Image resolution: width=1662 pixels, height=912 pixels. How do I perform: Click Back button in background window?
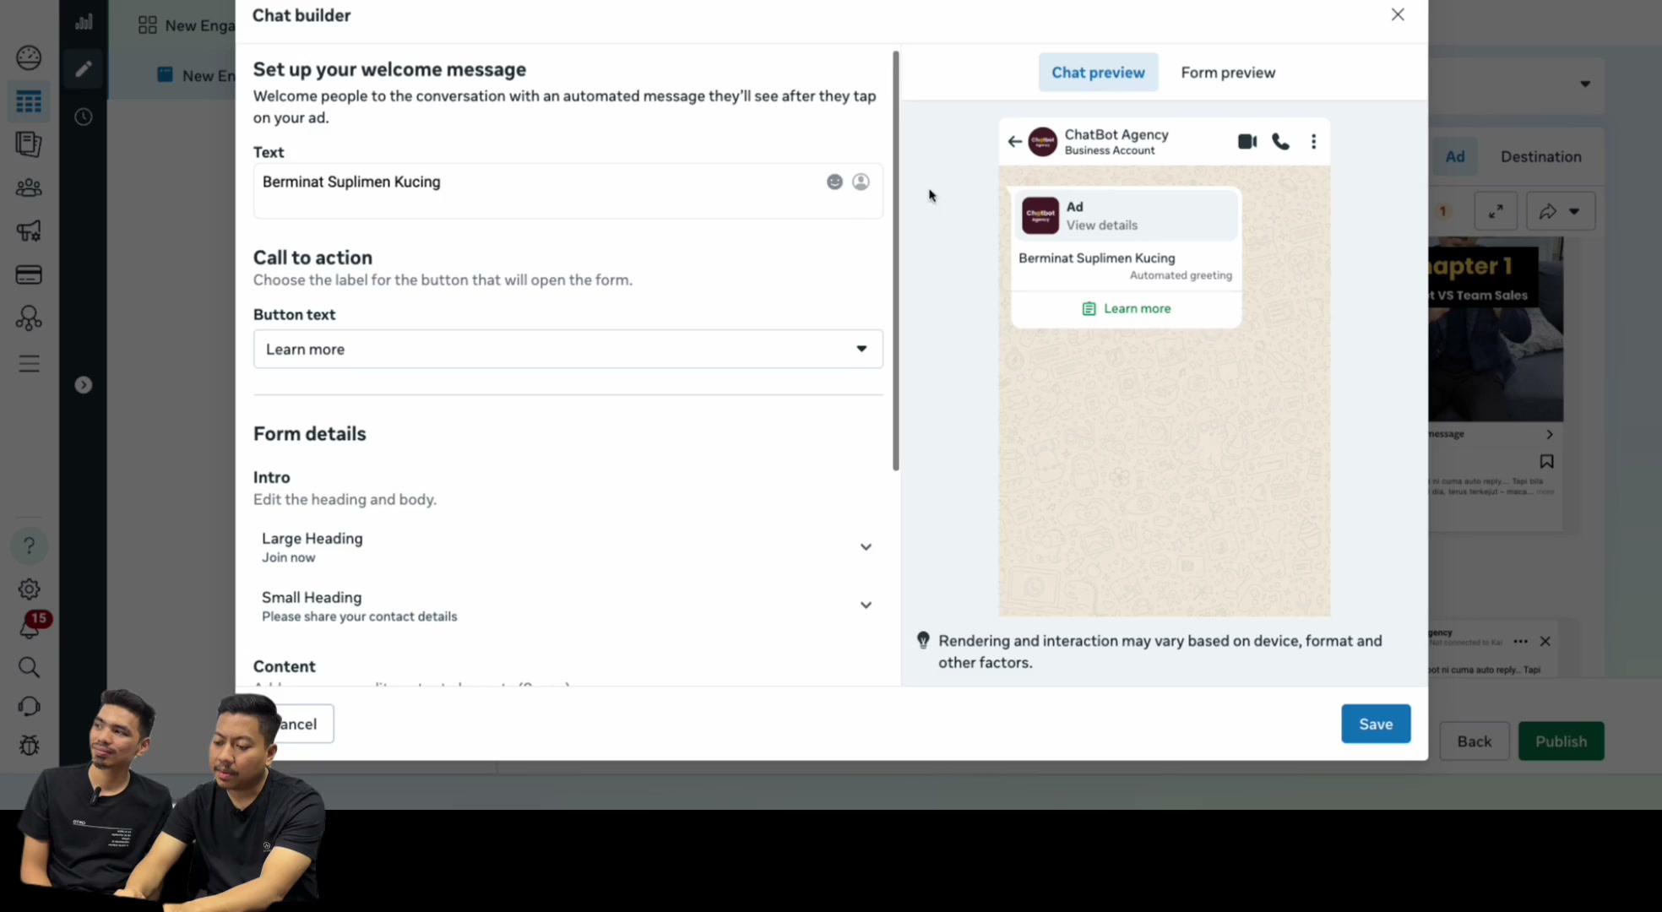click(x=1474, y=741)
